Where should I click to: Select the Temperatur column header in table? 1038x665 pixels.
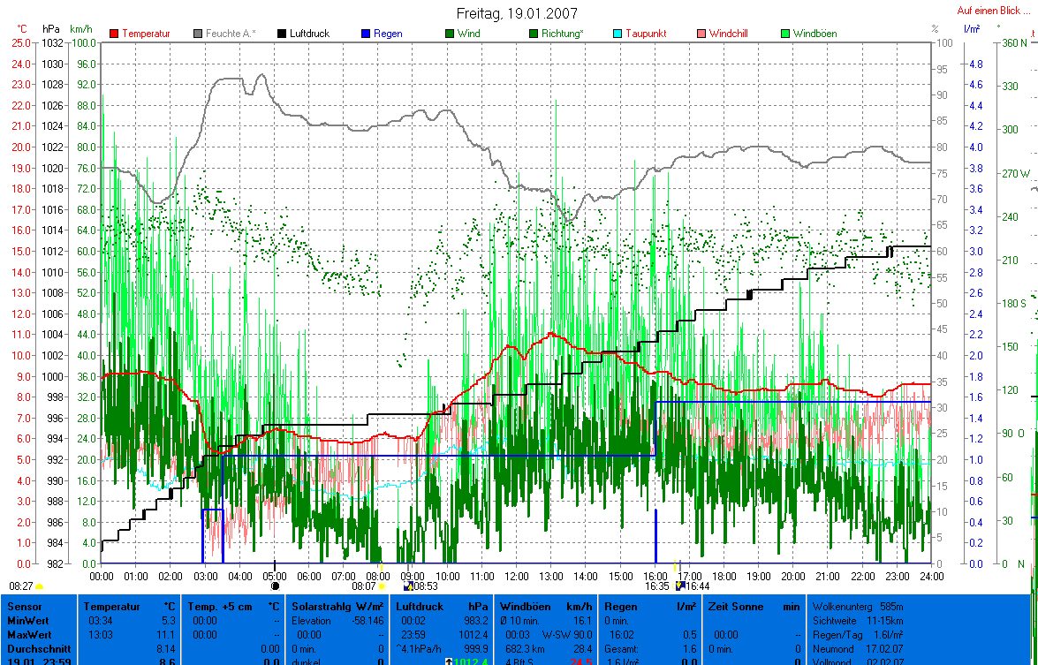[112, 607]
